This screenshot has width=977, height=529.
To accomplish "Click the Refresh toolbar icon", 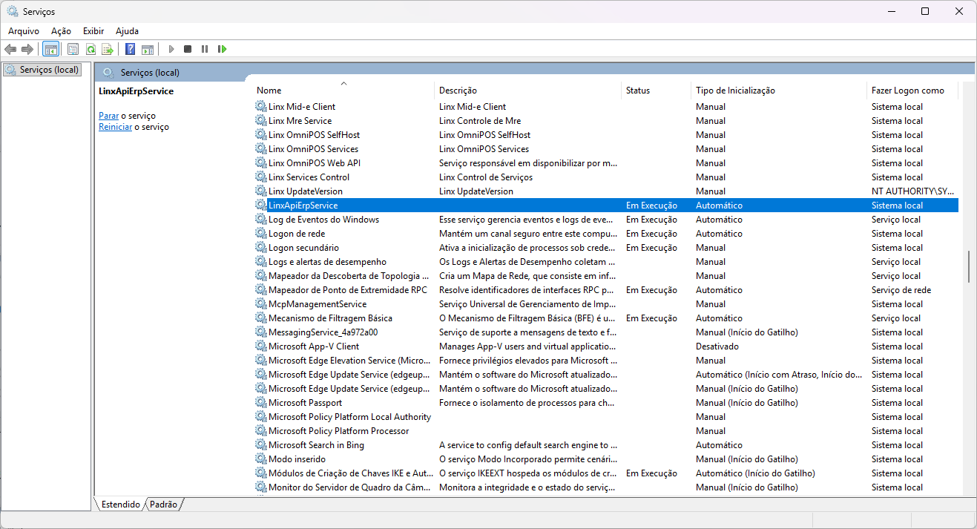I will coord(91,49).
